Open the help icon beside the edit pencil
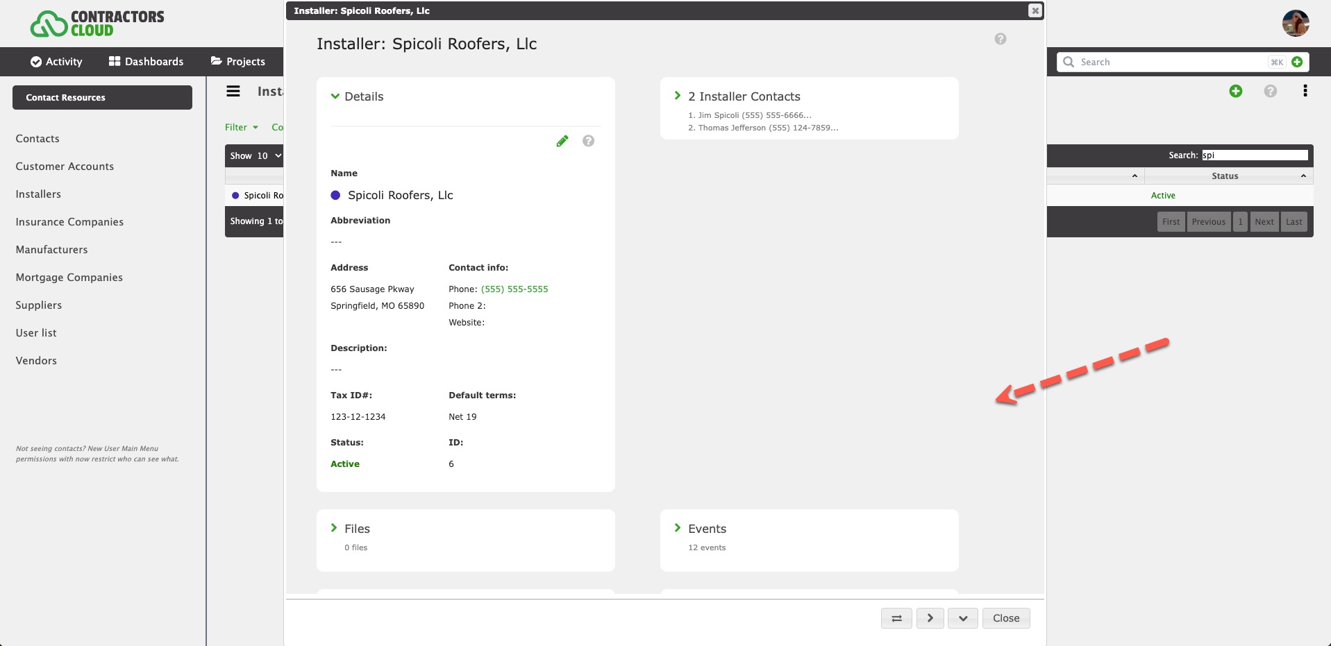This screenshot has width=1331, height=646. click(588, 141)
